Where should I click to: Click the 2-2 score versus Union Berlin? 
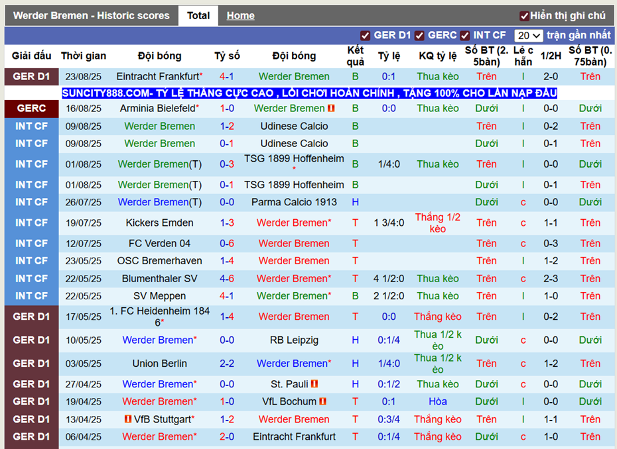coord(227,364)
